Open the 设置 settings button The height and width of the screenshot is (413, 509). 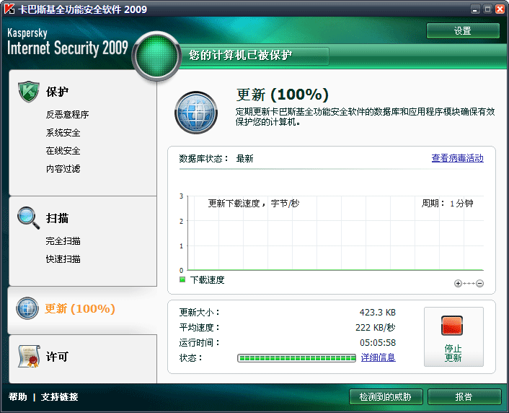pos(463,31)
